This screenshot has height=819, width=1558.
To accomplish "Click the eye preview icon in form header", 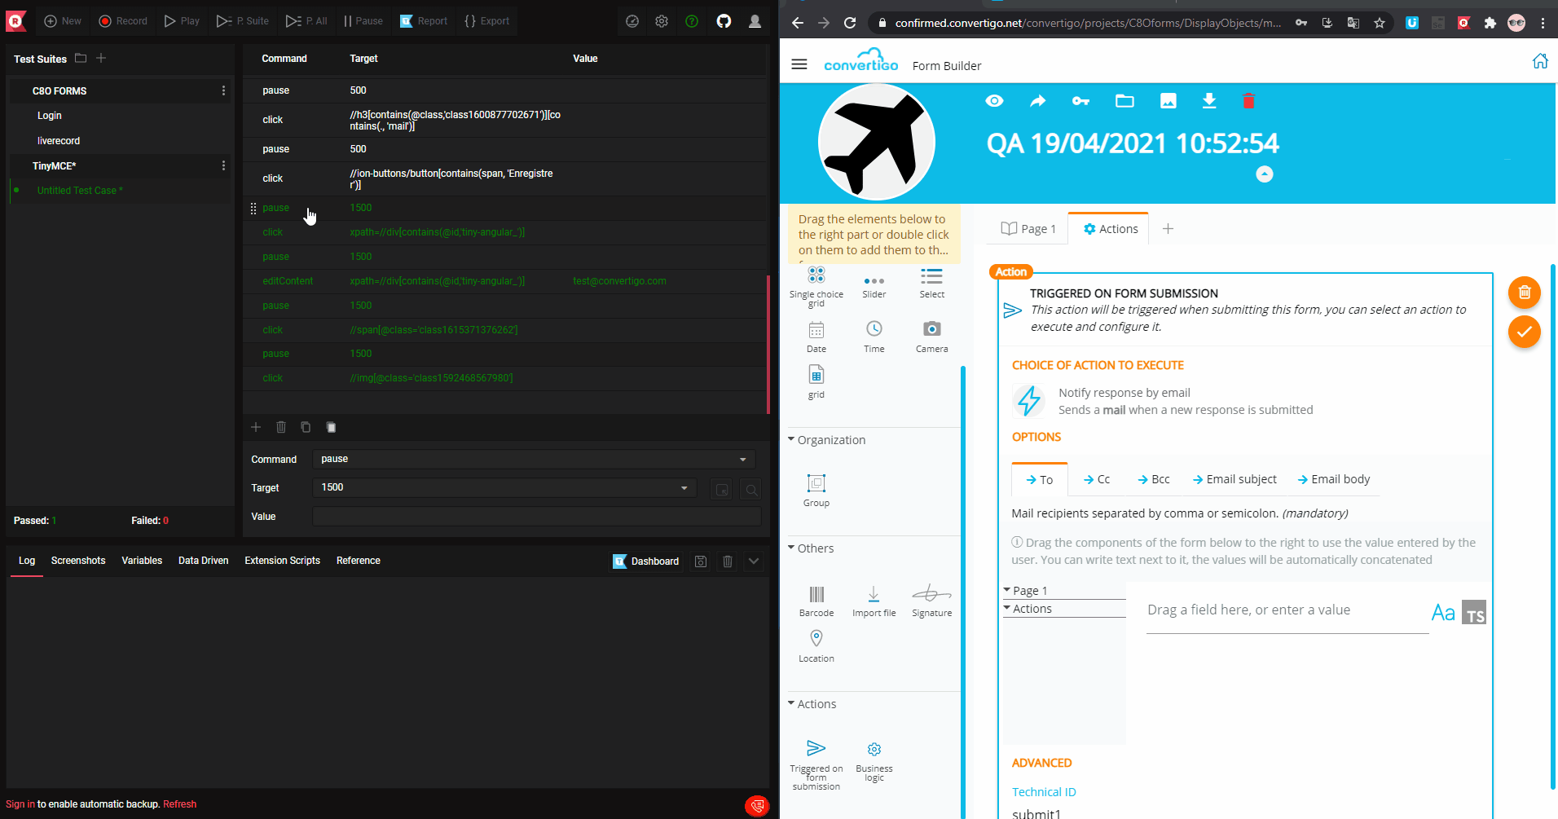I will coord(994,101).
